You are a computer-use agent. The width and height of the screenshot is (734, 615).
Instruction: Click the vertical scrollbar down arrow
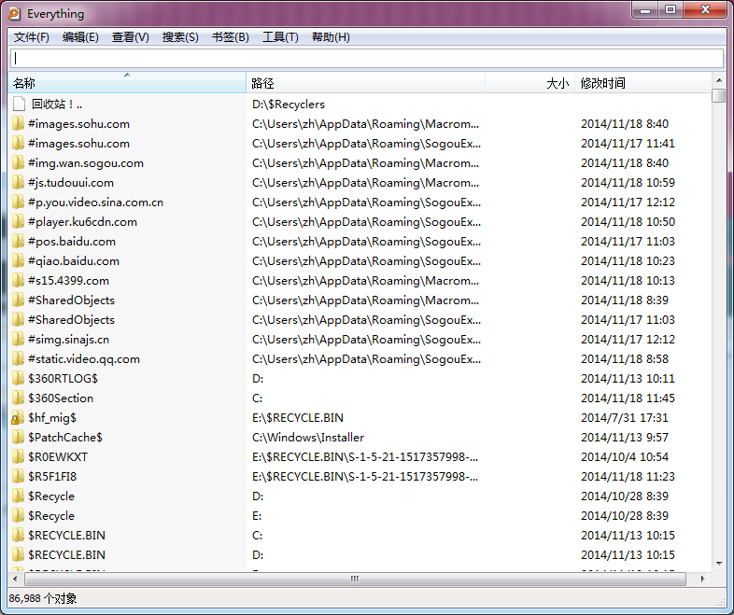click(x=719, y=564)
